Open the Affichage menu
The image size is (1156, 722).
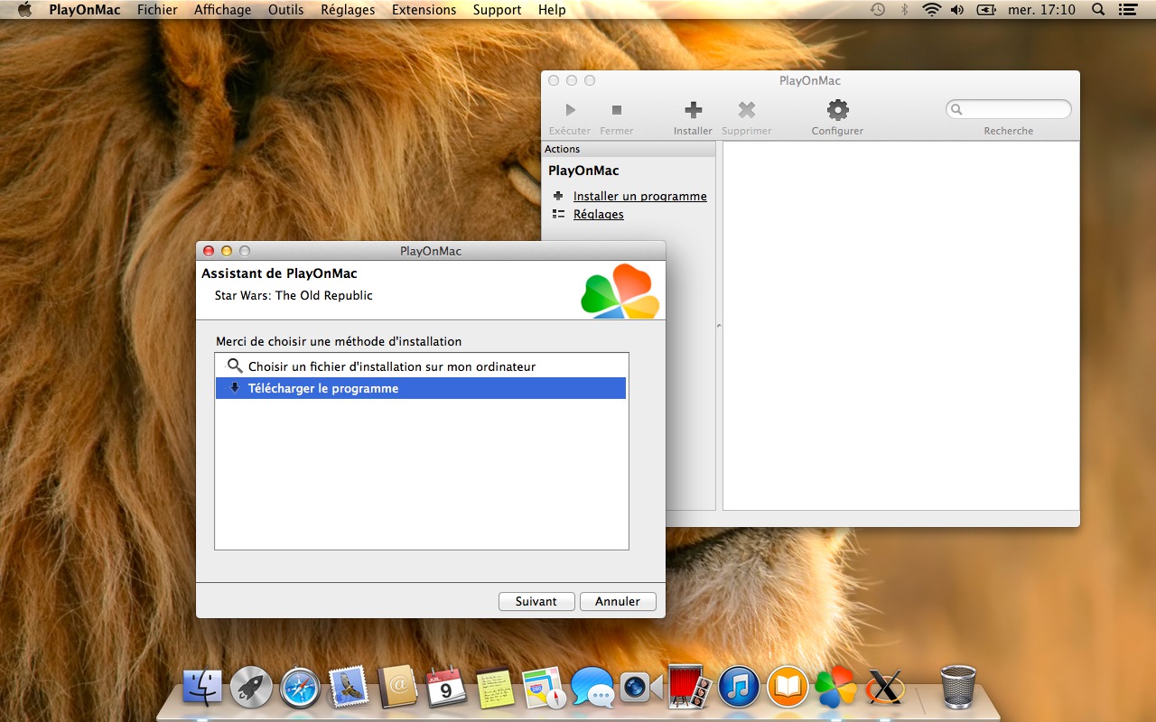pyautogui.click(x=223, y=10)
